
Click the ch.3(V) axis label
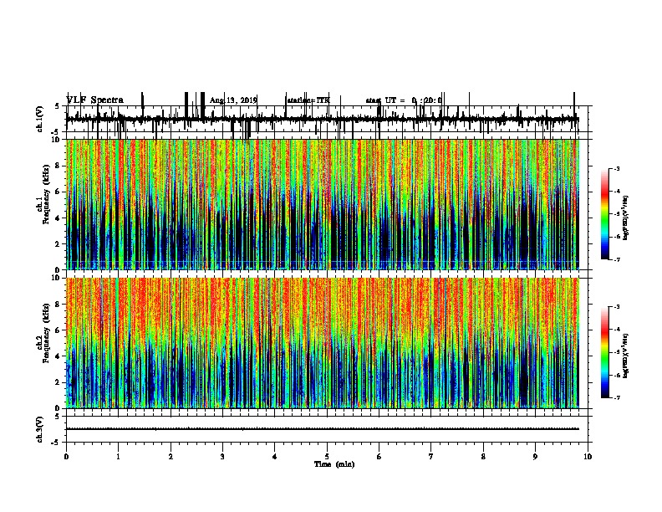pyautogui.click(x=39, y=429)
